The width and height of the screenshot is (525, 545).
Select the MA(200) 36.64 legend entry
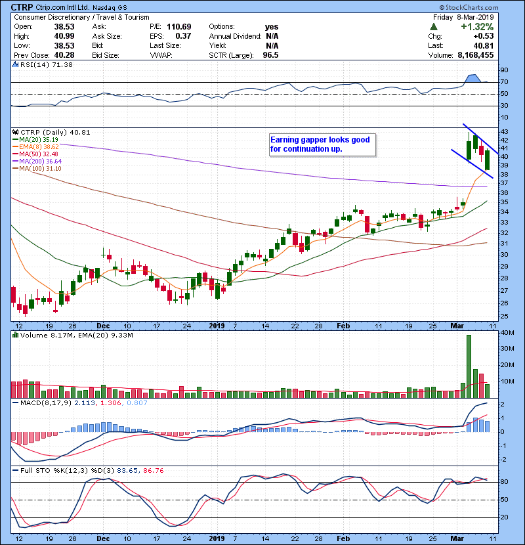pos(37,162)
